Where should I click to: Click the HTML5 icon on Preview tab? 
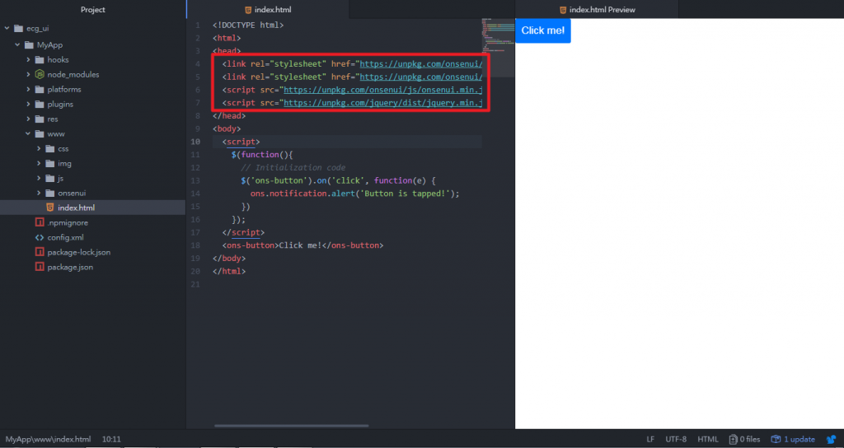click(x=563, y=10)
